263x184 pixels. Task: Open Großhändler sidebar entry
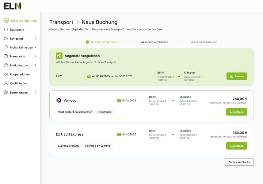pyautogui.click(x=19, y=83)
